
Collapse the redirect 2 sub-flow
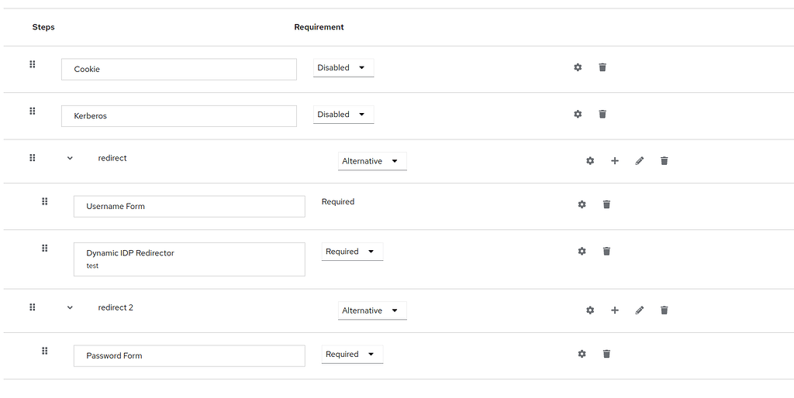coord(70,307)
